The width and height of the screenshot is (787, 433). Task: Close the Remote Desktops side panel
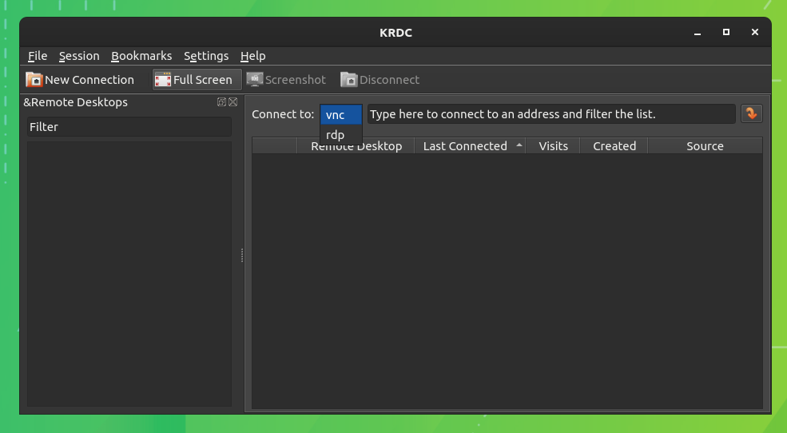pyautogui.click(x=233, y=102)
